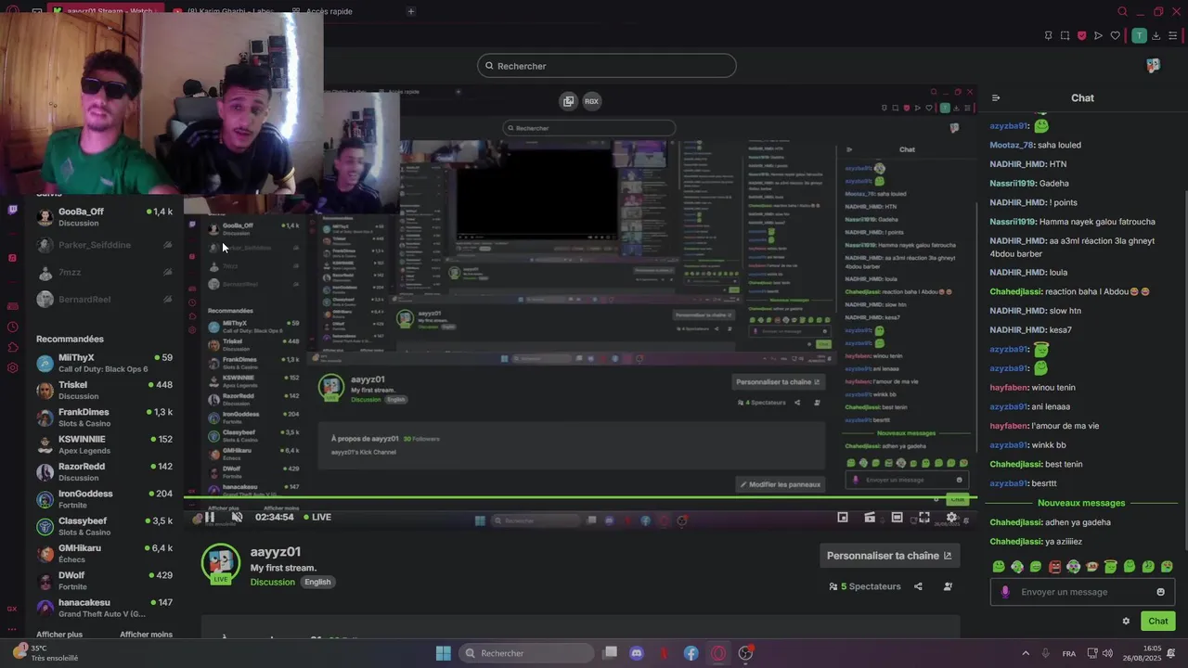Pause the stream playback

coord(210,518)
